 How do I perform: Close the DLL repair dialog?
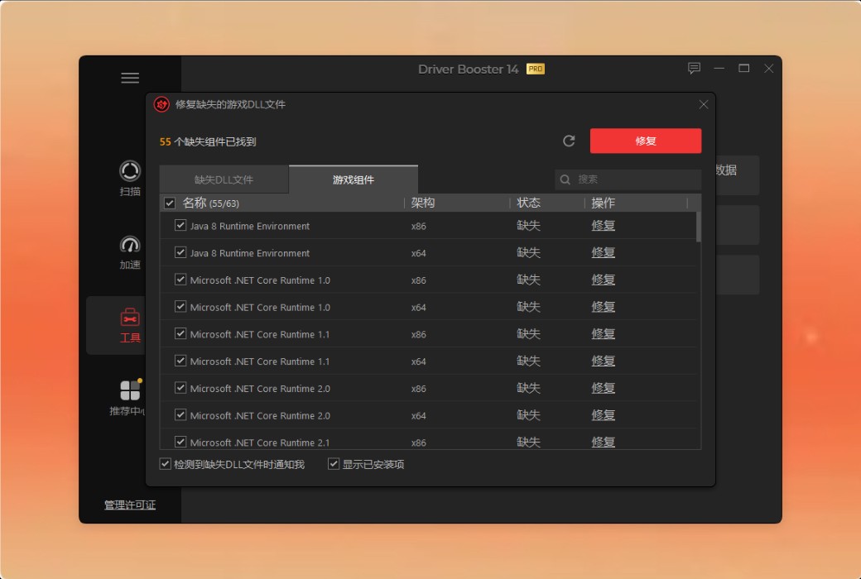(x=704, y=104)
